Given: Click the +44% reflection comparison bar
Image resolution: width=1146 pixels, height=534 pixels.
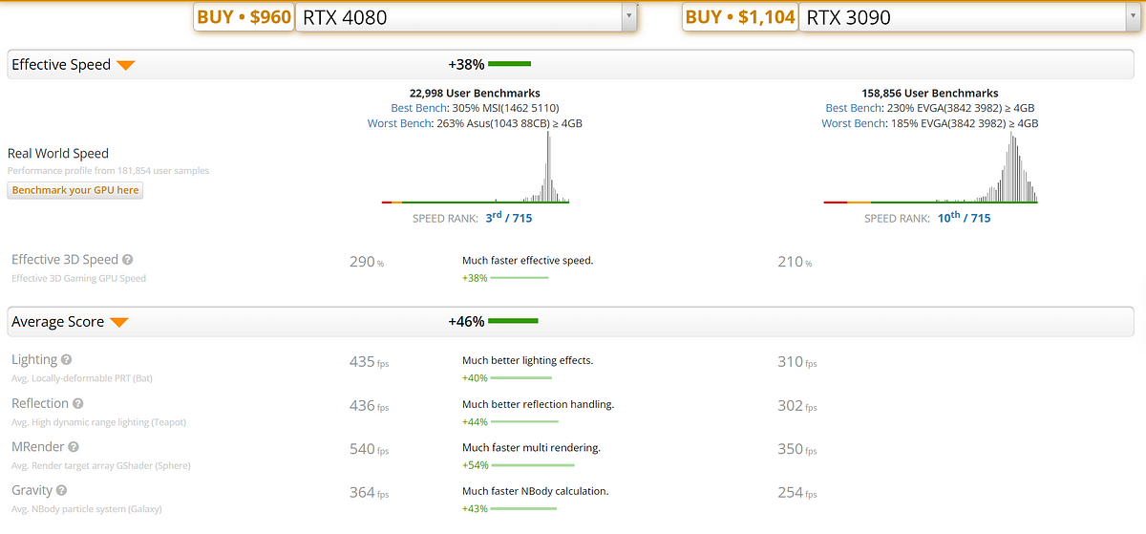Looking at the screenshot, I should (525, 422).
